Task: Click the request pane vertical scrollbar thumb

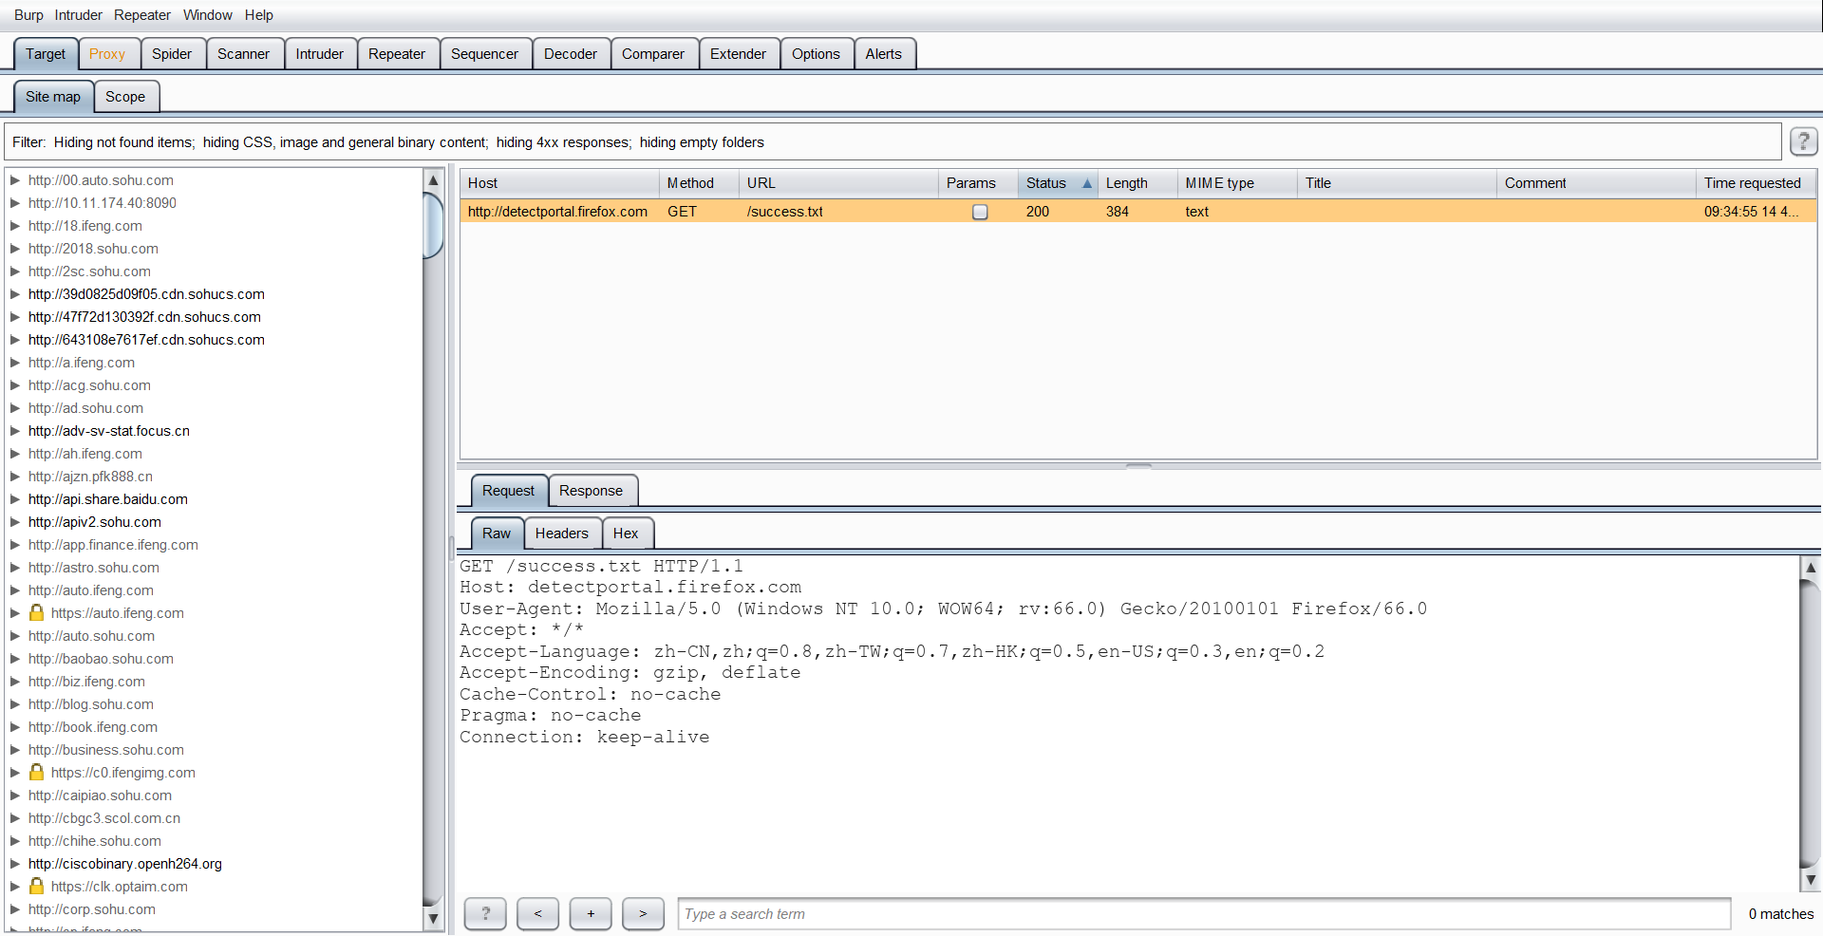Action: tap(1811, 723)
